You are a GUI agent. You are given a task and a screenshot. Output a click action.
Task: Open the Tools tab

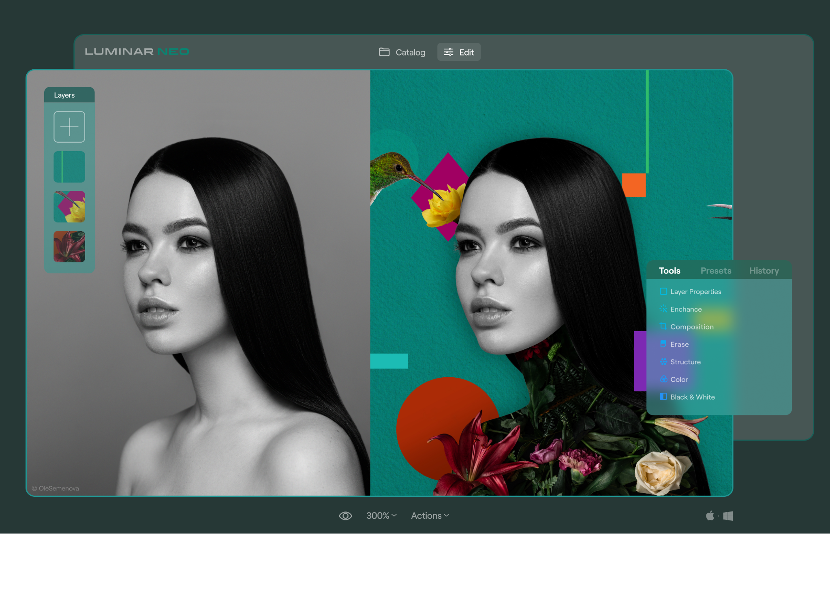(x=670, y=271)
